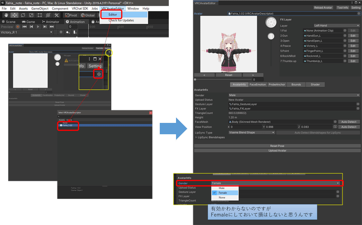This screenshot has width=362, height=225.
Task: Switch to the Game tab
Action: [29, 22]
